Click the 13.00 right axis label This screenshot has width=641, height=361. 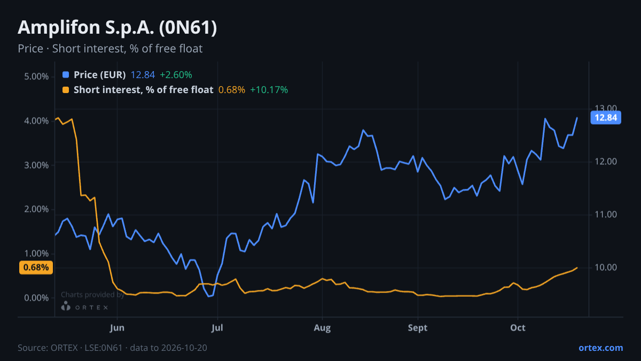point(606,109)
